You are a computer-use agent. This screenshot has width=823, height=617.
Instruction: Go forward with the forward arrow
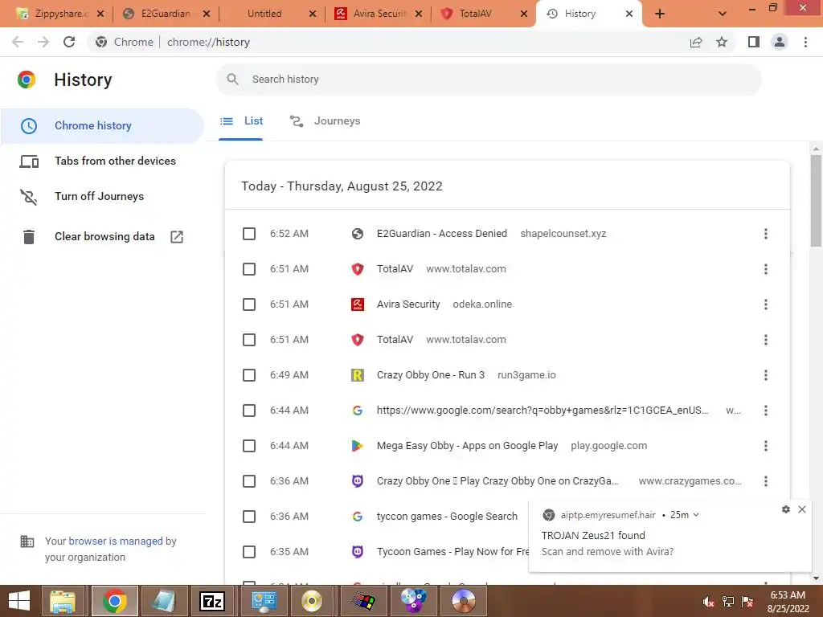pos(43,42)
